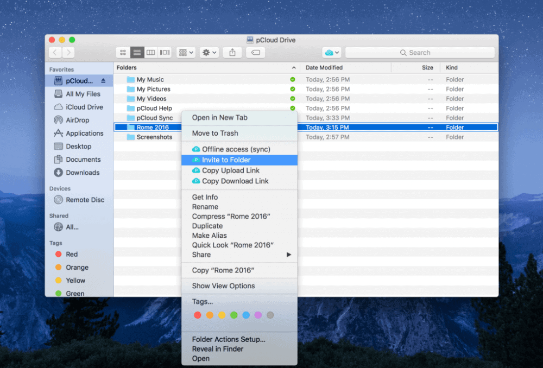Select the Yellow tag in sidebar

(x=79, y=281)
